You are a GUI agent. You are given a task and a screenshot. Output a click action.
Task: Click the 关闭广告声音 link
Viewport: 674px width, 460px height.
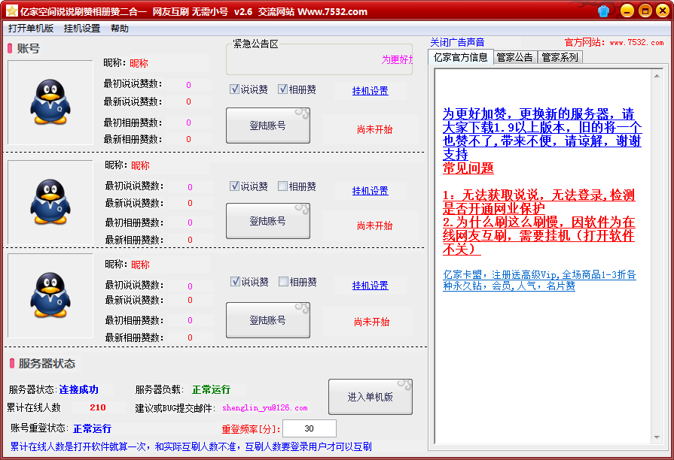tap(457, 43)
